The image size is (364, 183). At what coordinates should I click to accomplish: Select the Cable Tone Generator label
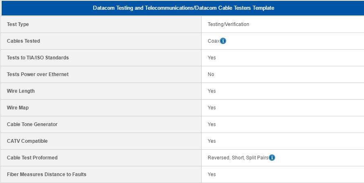tap(32, 124)
